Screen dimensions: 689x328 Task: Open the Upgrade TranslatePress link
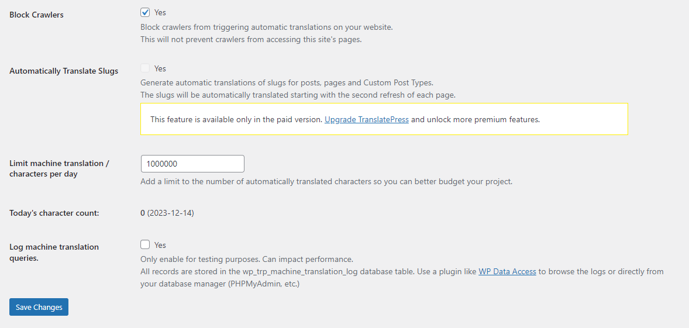point(367,119)
